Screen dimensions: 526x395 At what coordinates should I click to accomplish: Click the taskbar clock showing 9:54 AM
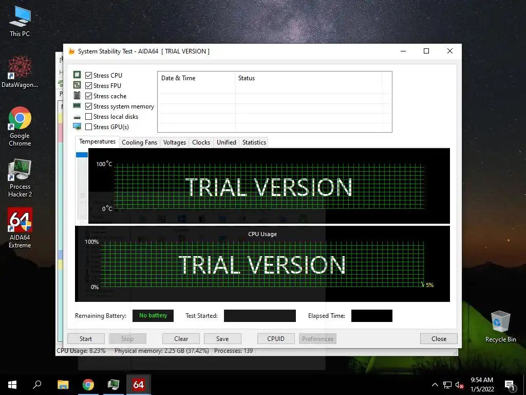click(482, 385)
